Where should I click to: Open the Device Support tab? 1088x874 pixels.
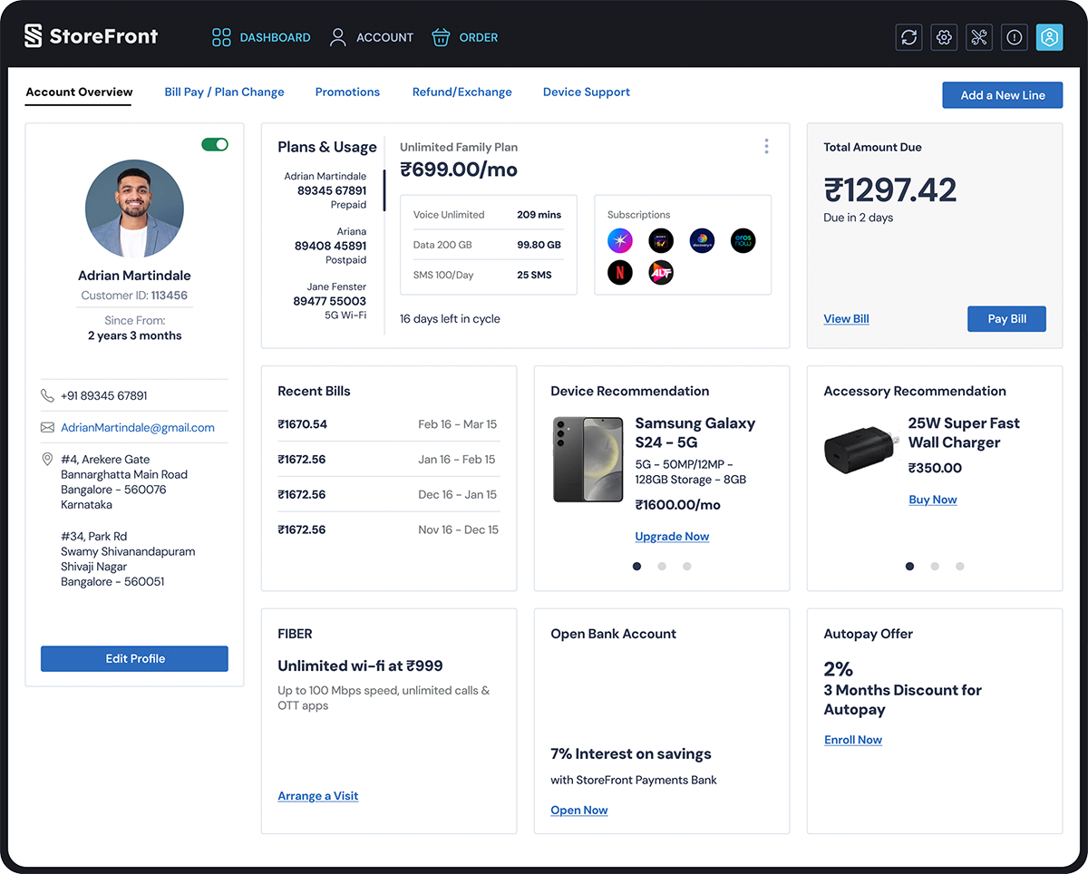tap(587, 92)
